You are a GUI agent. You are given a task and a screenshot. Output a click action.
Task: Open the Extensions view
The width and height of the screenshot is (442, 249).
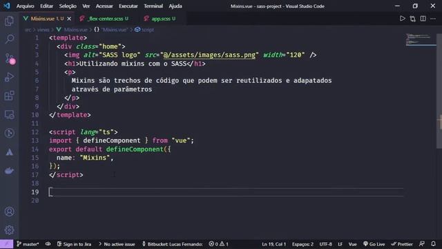[9, 95]
